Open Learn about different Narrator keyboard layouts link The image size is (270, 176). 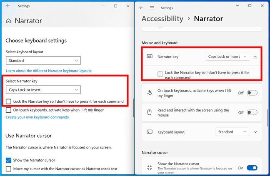pyautogui.click(x=49, y=71)
